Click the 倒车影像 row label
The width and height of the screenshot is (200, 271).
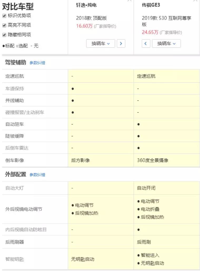(x=14, y=160)
